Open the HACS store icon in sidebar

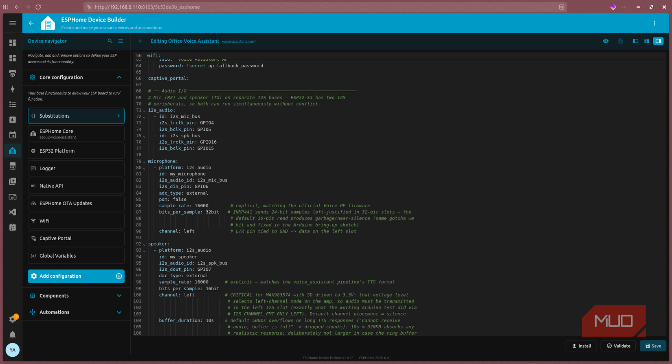[x=13, y=166]
